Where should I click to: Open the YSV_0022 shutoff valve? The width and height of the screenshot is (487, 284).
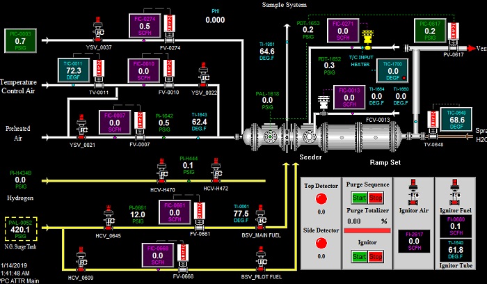click(x=204, y=75)
